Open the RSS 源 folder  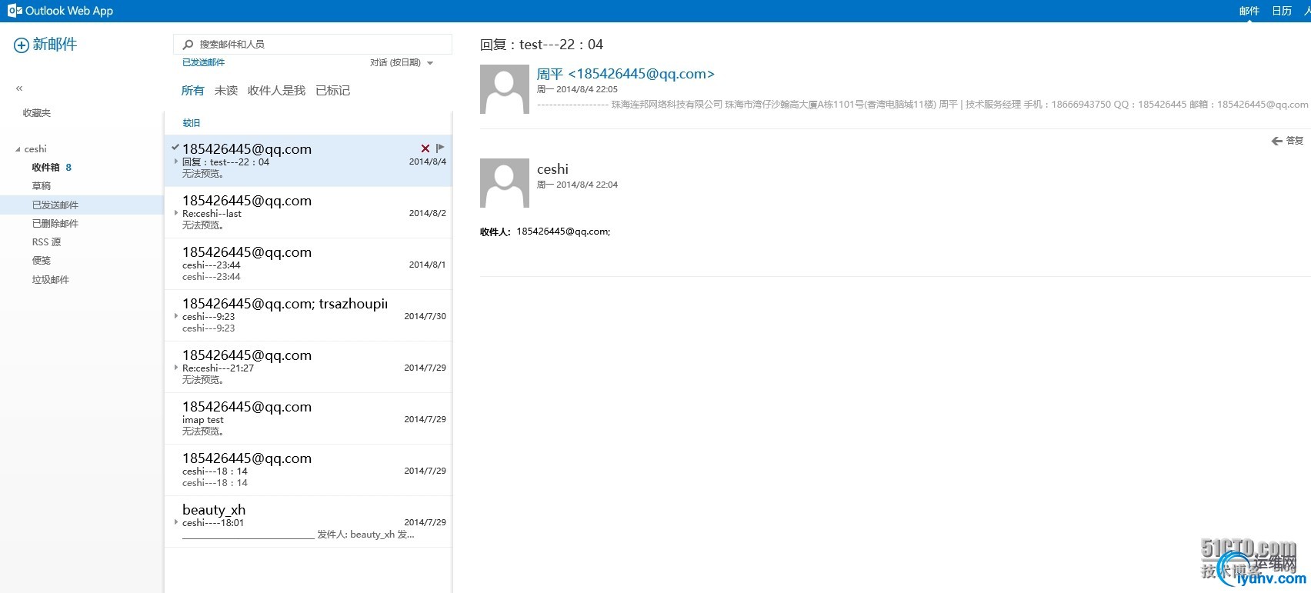(x=46, y=242)
